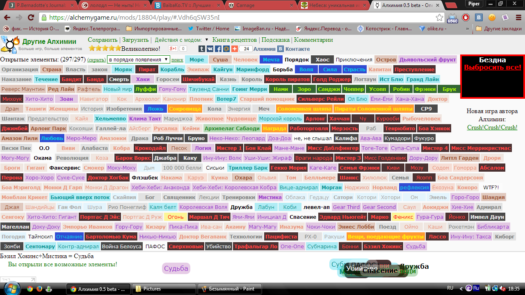Screen dimensions: 525x295
Task: Reload the alchemy page
Action: pos(32,18)
